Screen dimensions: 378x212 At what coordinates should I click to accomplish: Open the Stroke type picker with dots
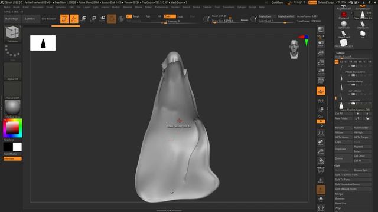coord(12,52)
